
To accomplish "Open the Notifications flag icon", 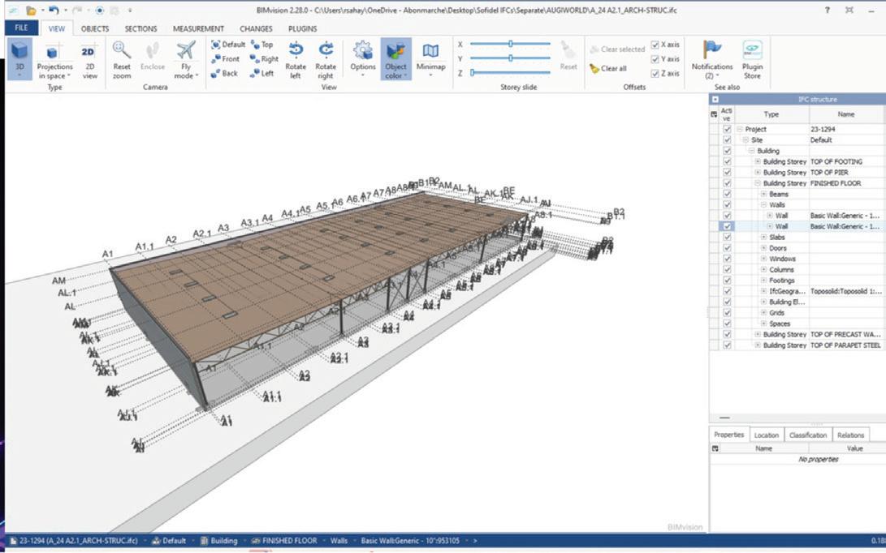I will 712,50.
